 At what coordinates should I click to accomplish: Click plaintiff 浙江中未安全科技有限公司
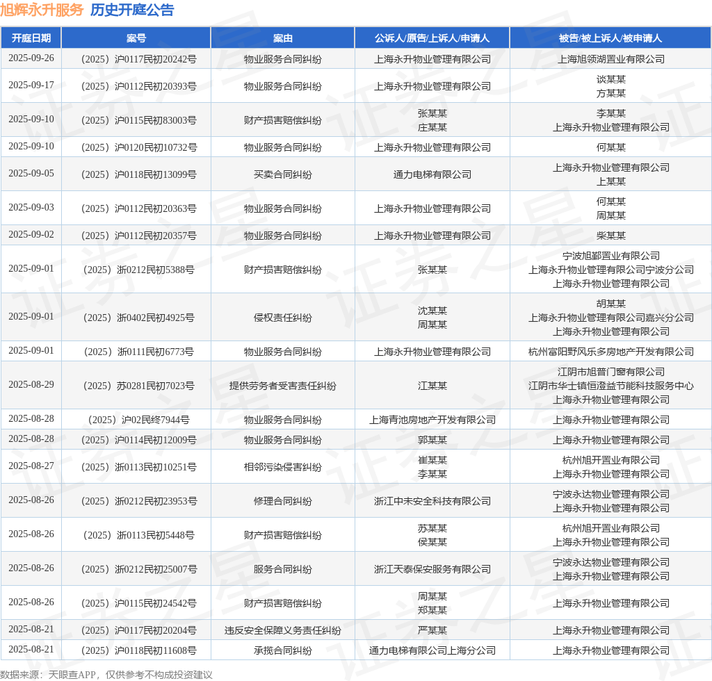[x=432, y=501]
